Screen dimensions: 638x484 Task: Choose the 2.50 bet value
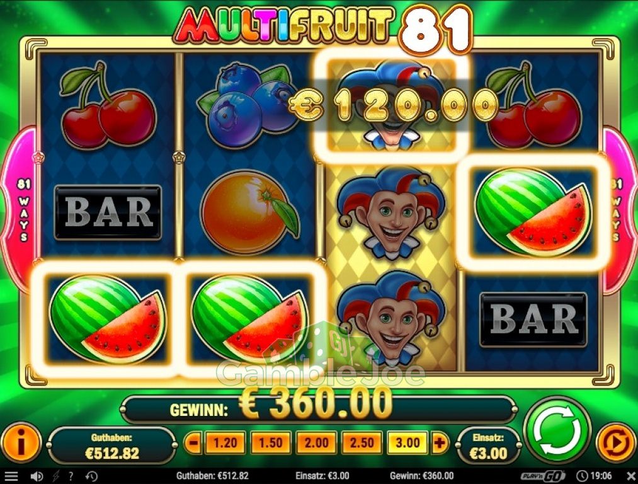click(362, 442)
